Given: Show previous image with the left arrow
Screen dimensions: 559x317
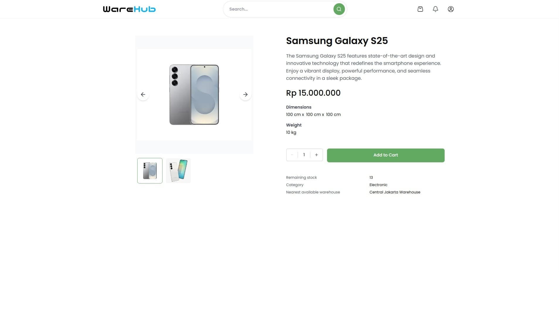Looking at the screenshot, I should point(143,94).
